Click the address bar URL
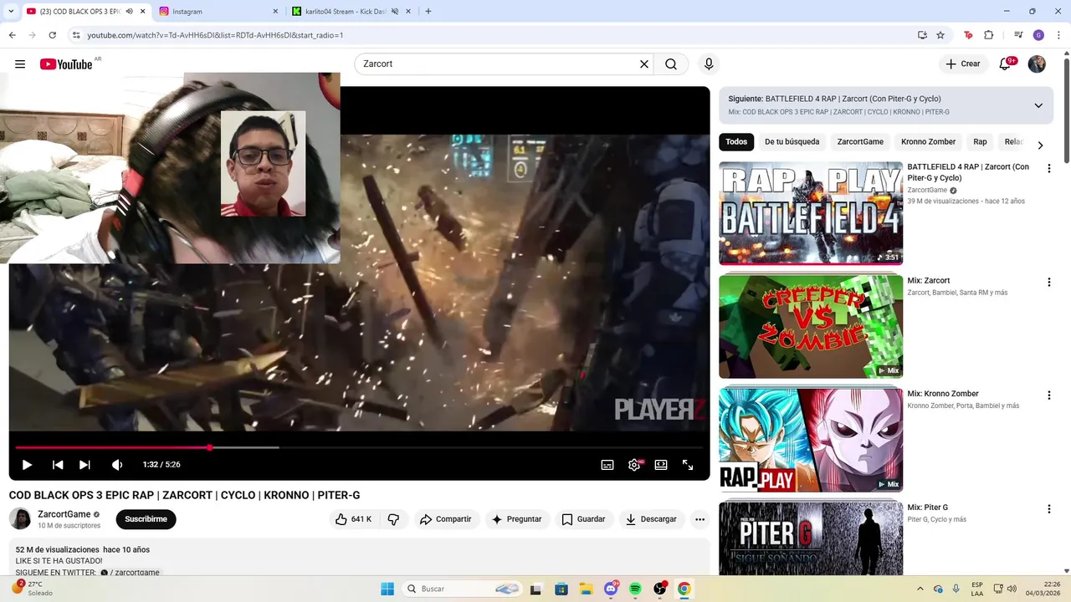 (x=215, y=35)
